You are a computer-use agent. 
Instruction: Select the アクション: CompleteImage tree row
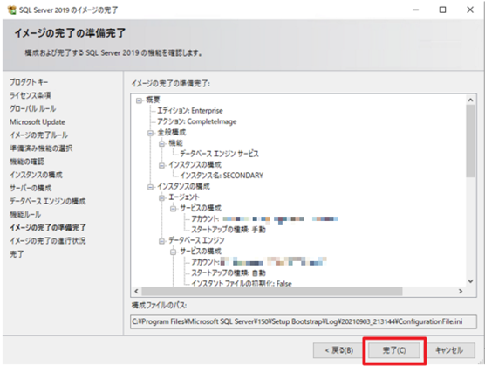tap(197, 121)
